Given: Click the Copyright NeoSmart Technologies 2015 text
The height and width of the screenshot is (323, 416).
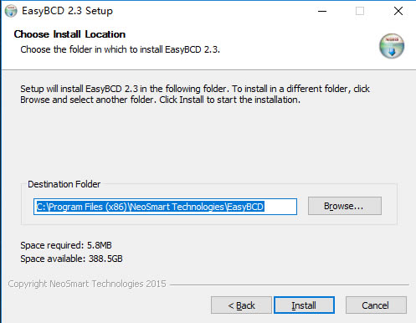Looking at the screenshot, I should point(87,284).
